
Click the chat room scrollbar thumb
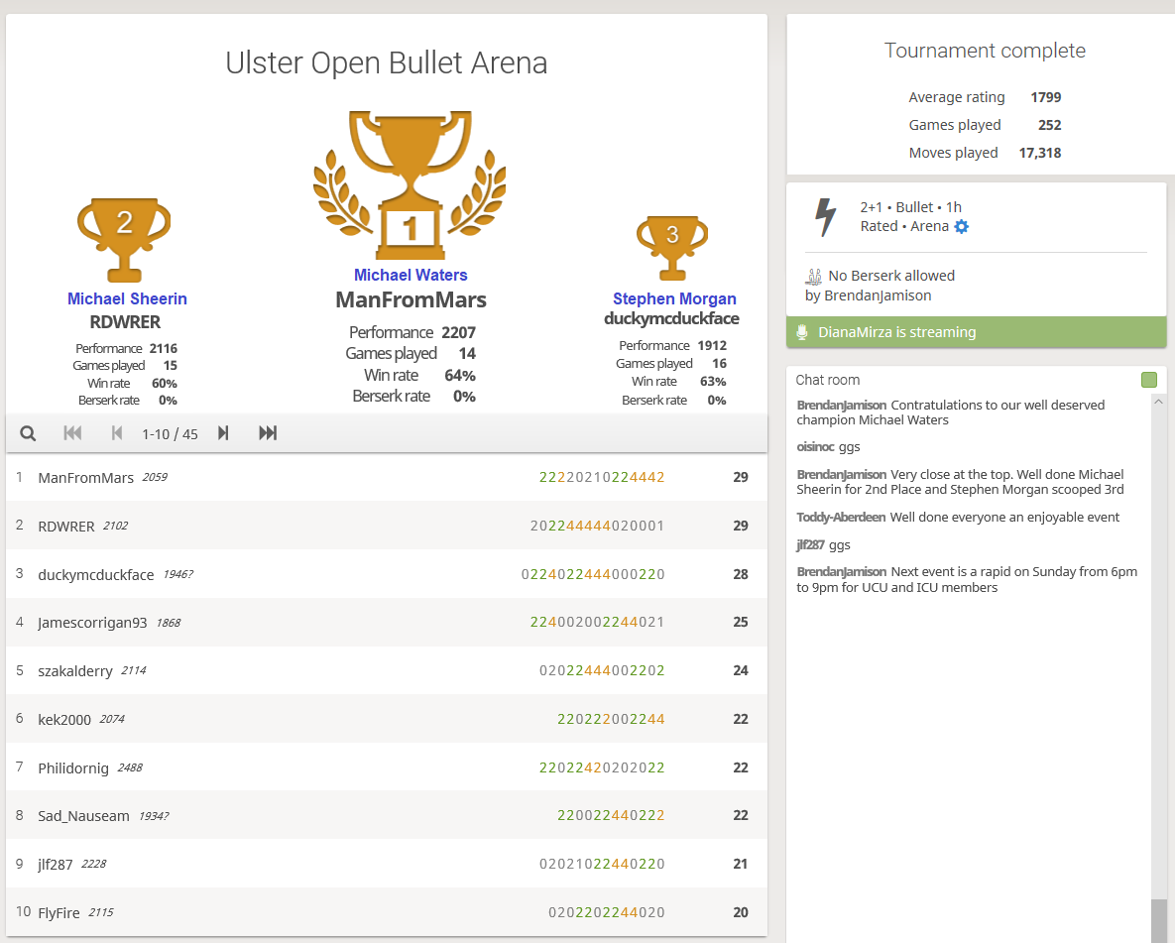1158,920
